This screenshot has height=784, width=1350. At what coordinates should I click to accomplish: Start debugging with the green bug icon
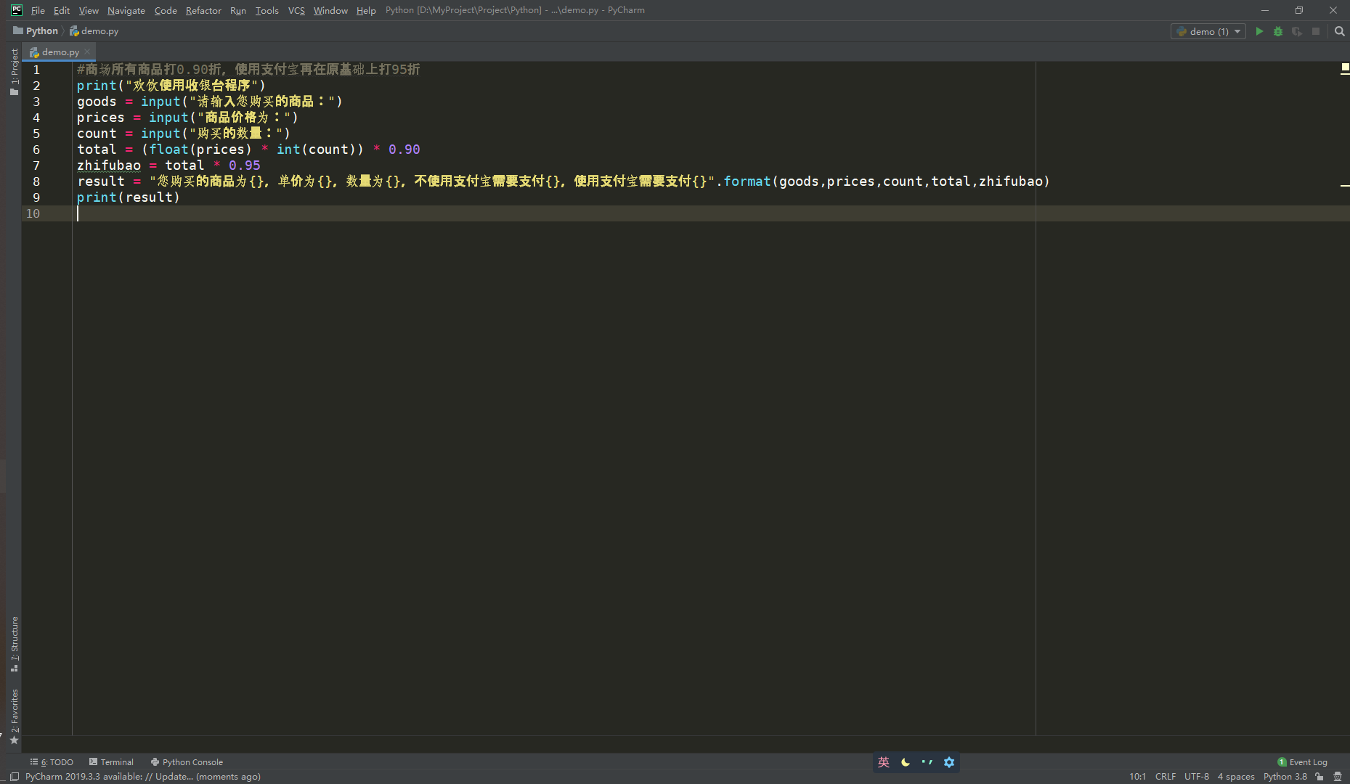[x=1278, y=31]
